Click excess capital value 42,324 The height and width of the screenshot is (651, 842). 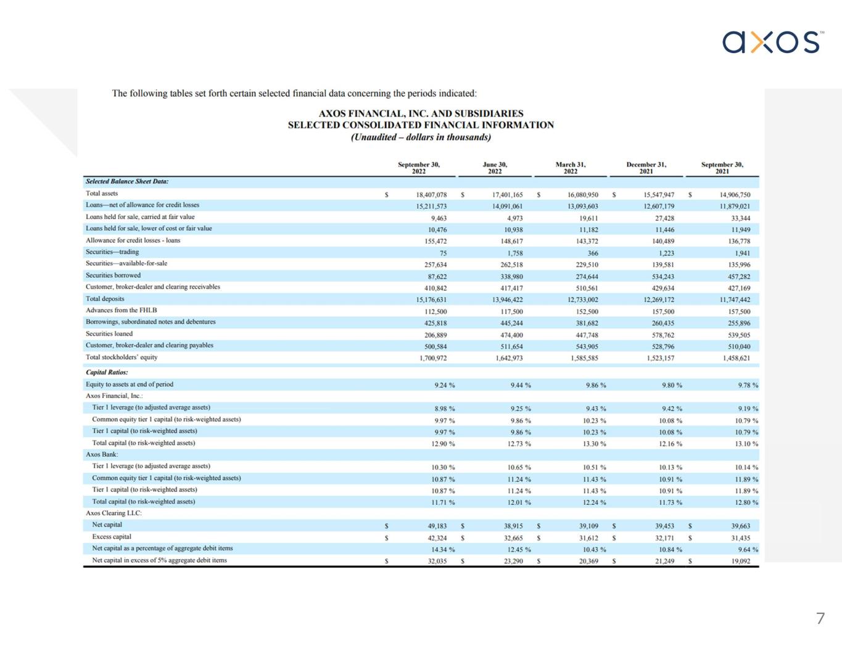click(x=437, y=538)
